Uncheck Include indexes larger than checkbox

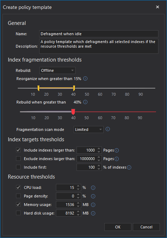[19, 150]
